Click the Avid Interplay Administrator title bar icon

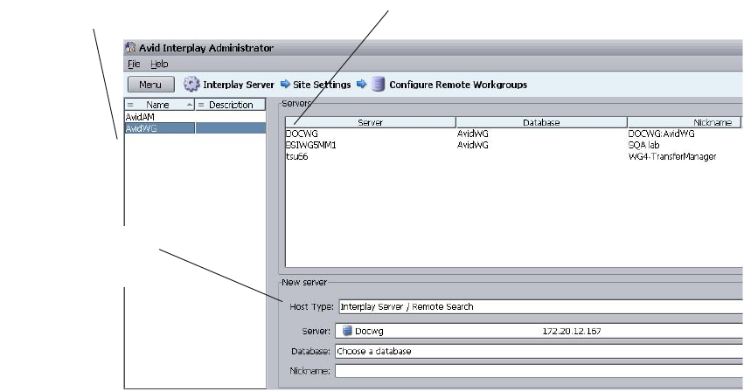(x=130, y=47)
